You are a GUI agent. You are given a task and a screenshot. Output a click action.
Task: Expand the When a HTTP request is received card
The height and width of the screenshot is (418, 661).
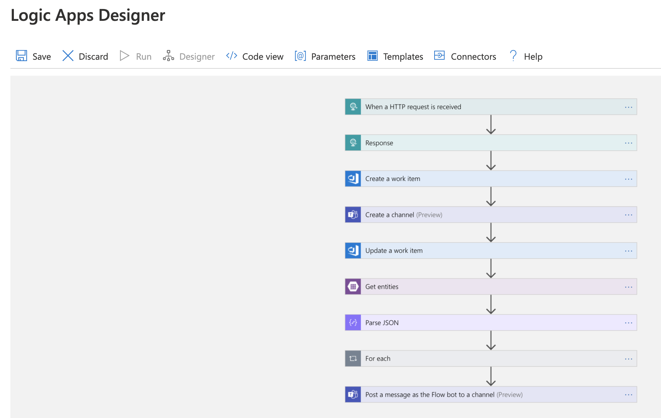(x=491, y=107)
